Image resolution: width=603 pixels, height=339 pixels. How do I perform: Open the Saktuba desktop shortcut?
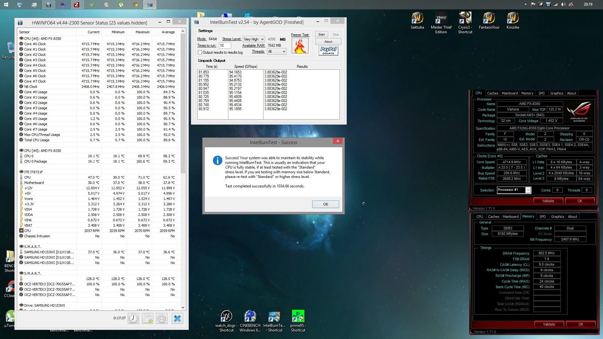pos(417,20)
